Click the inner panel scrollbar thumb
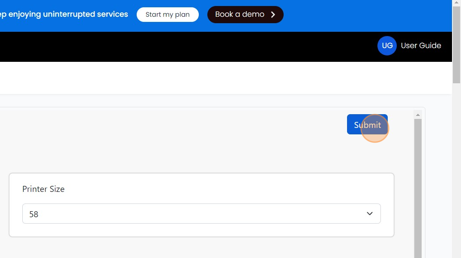Screen dimensions: 461x258 [x=418, y=185]
